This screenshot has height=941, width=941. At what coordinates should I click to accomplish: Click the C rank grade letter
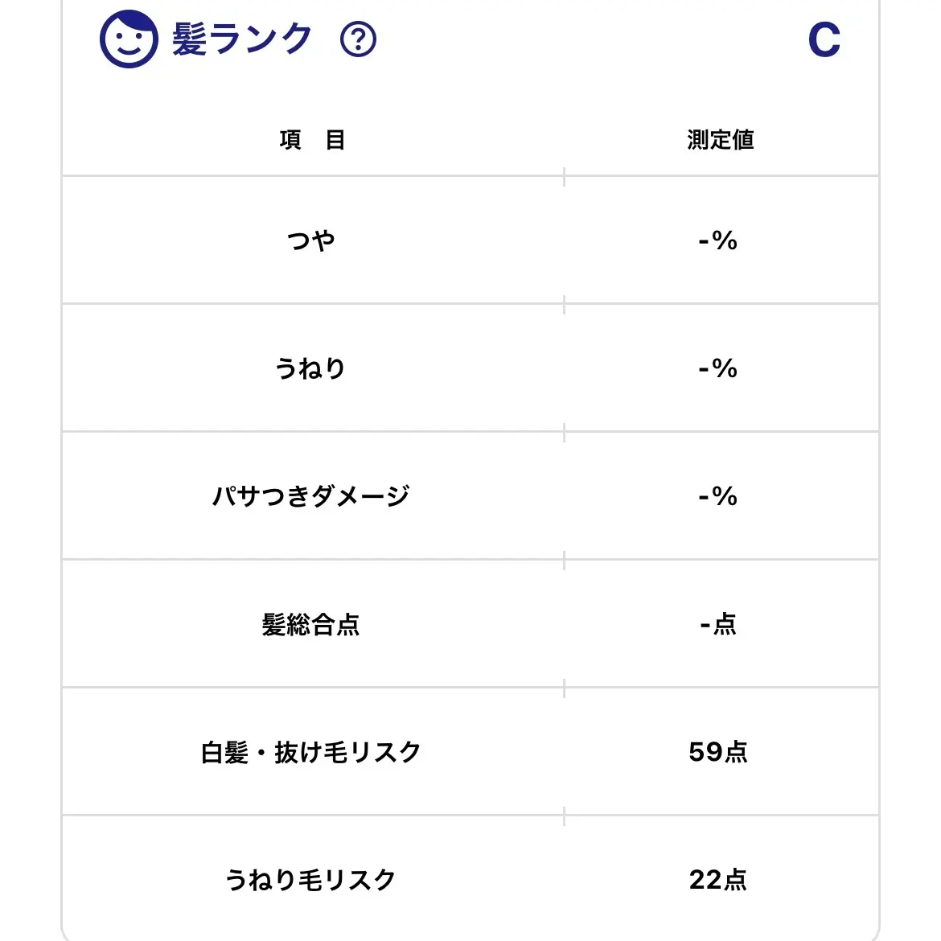pyautogui.click(x=824, y=40)
